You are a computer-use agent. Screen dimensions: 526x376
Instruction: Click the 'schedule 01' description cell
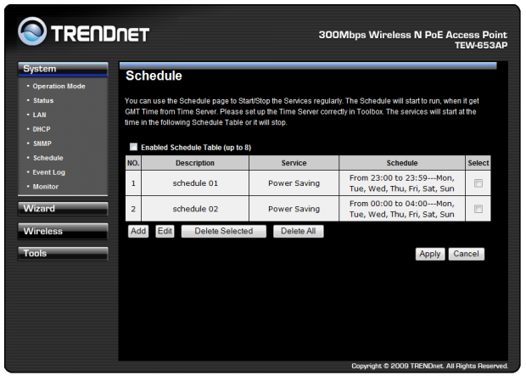(x=195, y=183)
